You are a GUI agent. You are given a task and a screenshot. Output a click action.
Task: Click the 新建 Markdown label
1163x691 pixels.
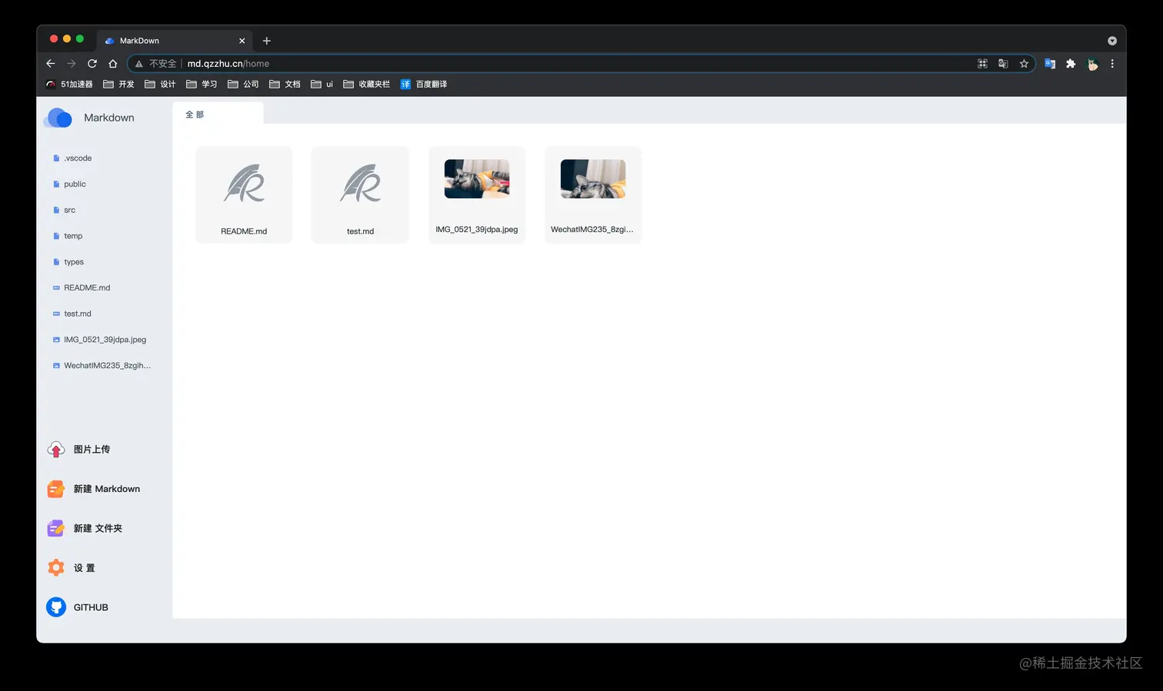pyautogui.click(x=107, y=489)
